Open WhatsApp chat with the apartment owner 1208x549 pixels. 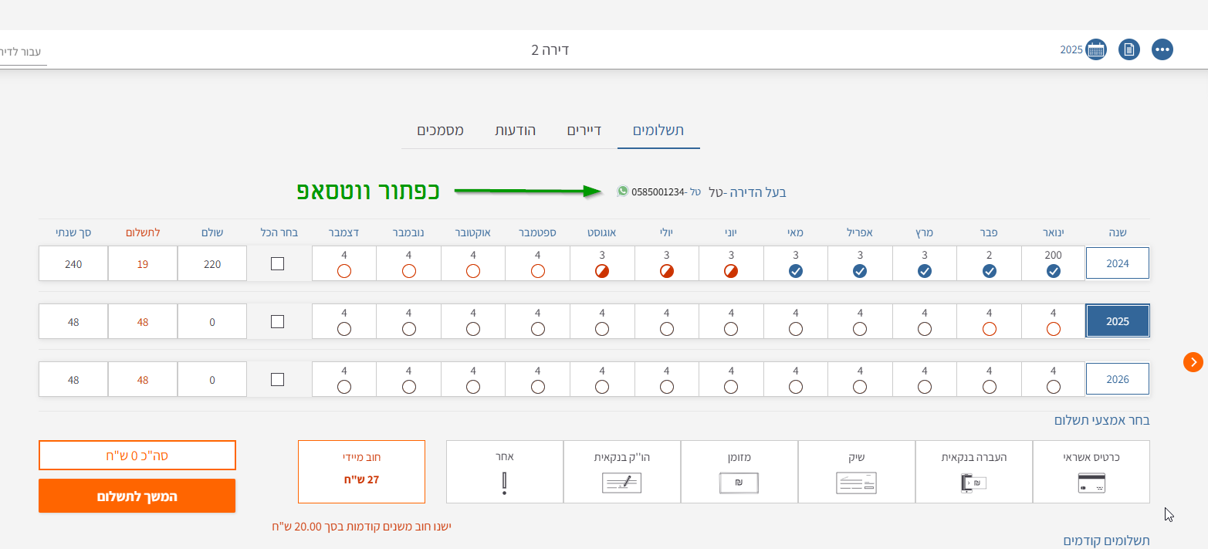click(x=622, y=191)
